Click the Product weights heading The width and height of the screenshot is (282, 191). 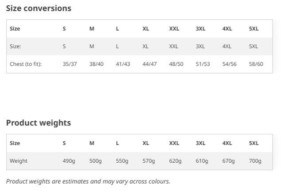39,123
